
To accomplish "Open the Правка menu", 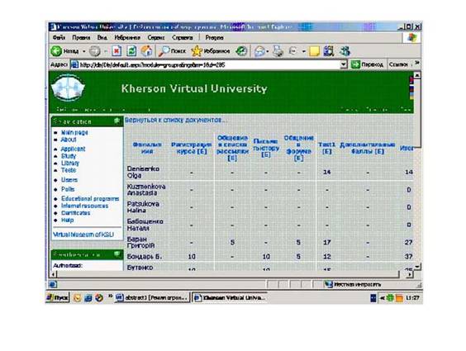I will 81,38.
